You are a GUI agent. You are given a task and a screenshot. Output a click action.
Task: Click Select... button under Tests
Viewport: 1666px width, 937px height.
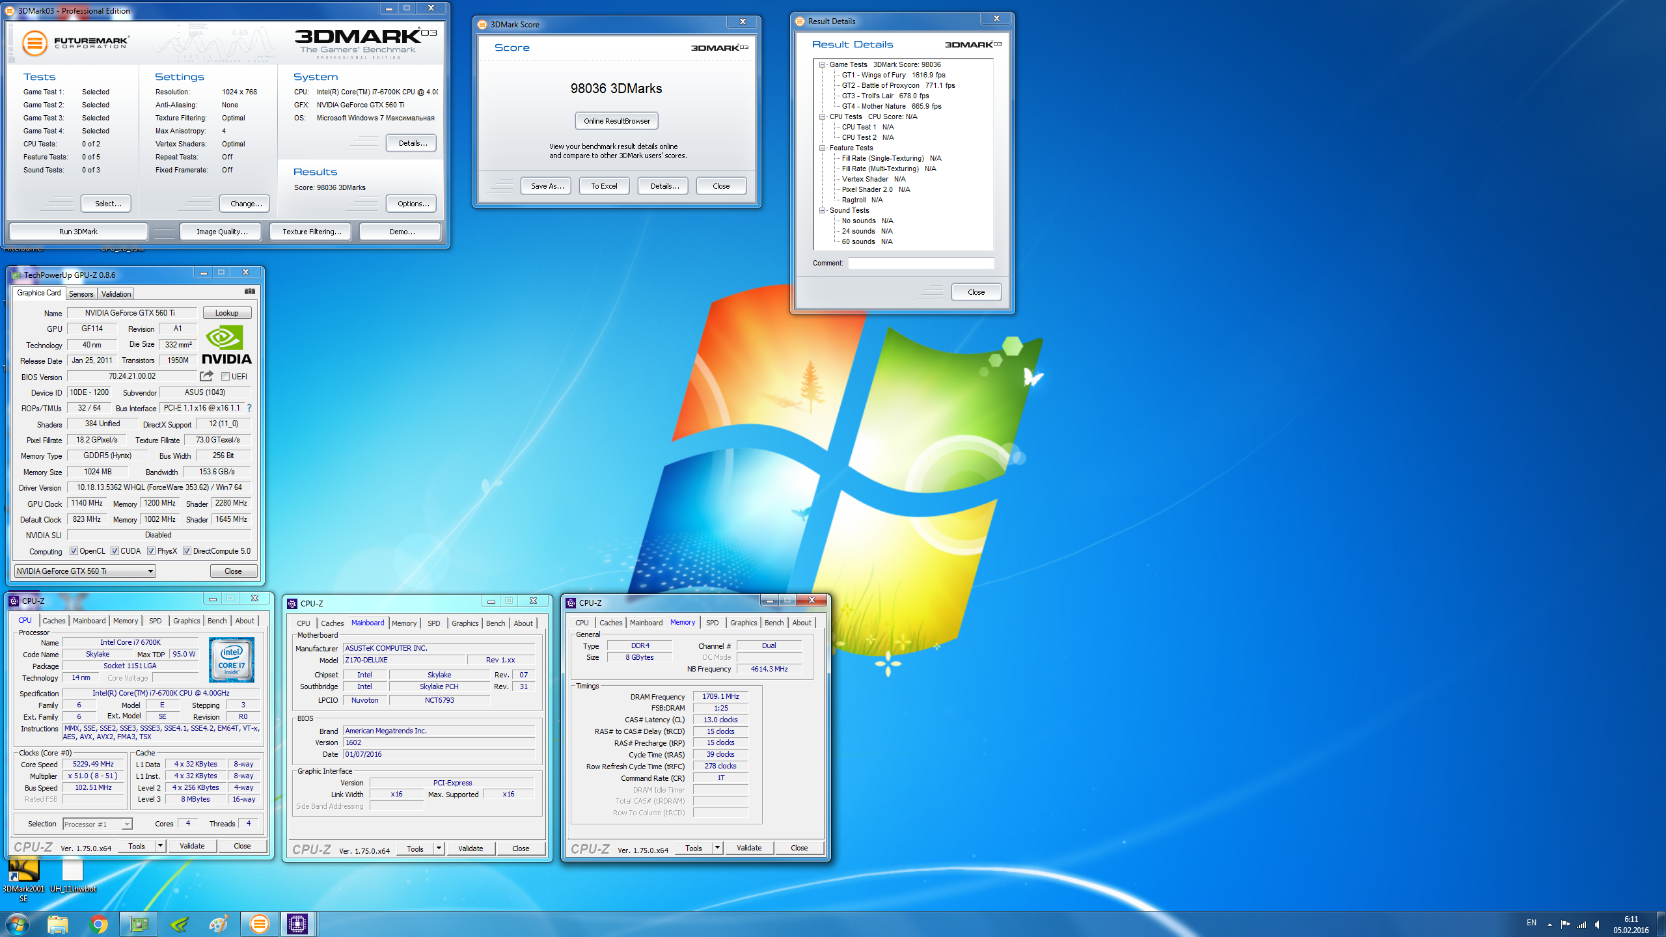[x=107, y=204]
